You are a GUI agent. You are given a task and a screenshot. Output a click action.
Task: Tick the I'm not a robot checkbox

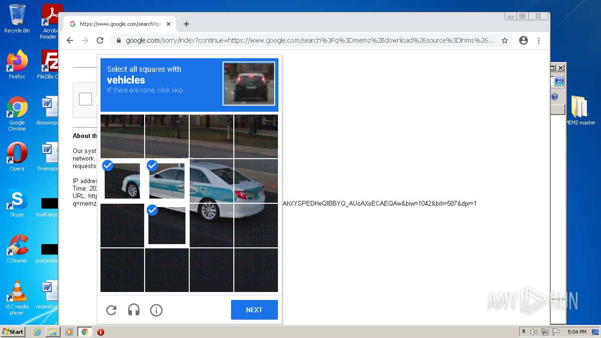[85, 99]
